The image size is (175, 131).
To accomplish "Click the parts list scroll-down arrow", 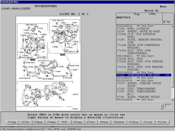I will pyautogui.click(x=173, y=100).
